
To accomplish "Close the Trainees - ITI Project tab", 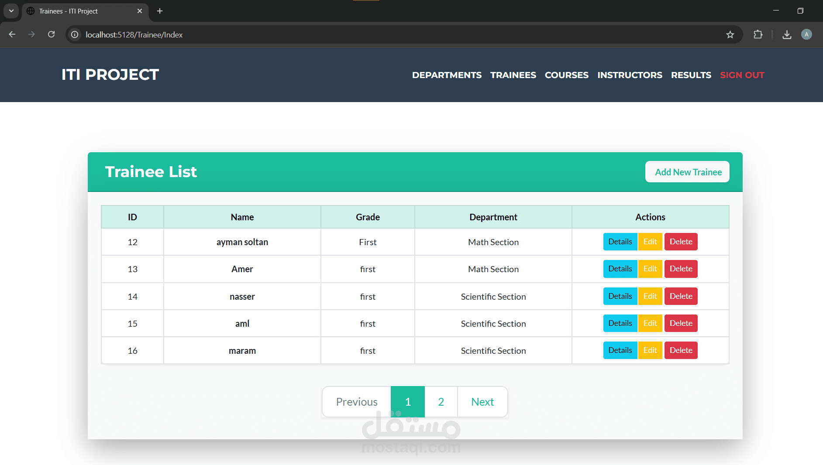I will (x=140, y=11).
